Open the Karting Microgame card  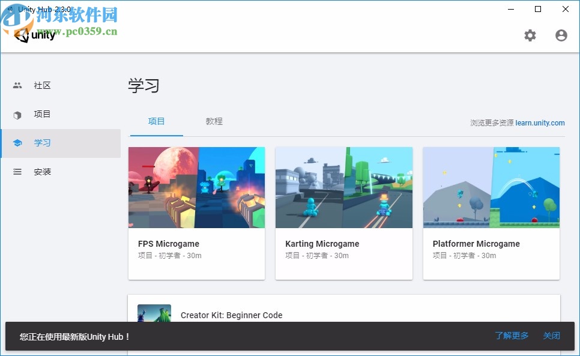pos(343,212)
